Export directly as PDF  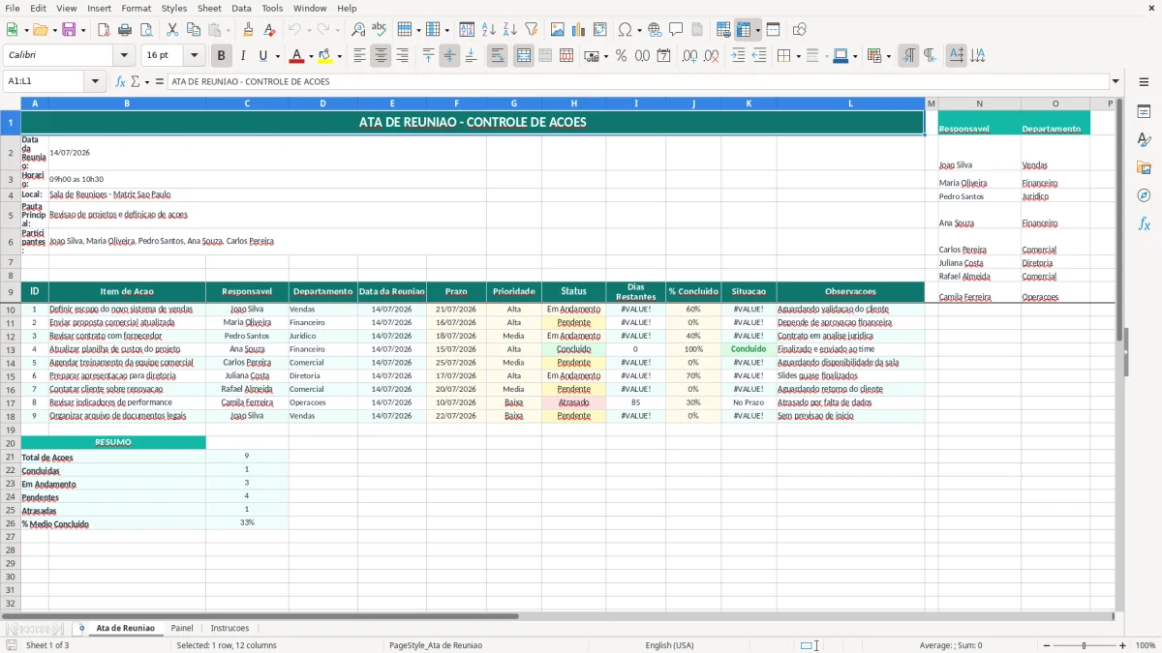click(104, 30)
